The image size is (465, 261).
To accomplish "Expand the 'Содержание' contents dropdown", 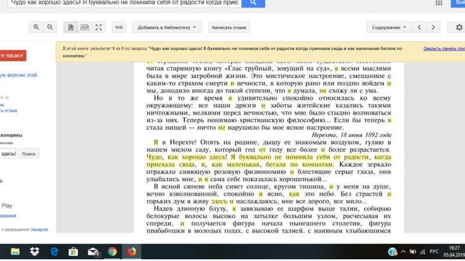I will click(x=389, y=27).
